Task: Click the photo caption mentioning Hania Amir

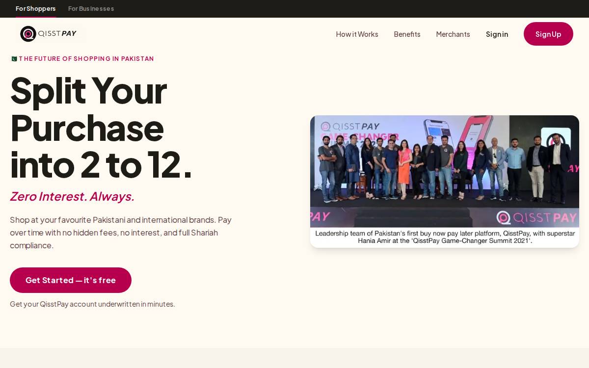Action: (445, 237)
